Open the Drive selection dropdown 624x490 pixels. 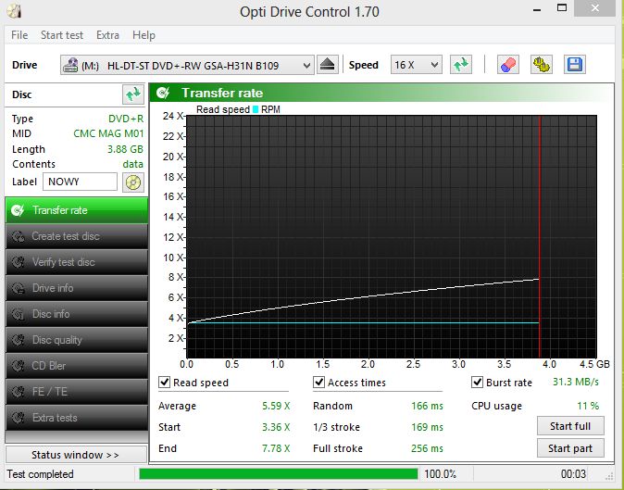(x=187, y=65)
